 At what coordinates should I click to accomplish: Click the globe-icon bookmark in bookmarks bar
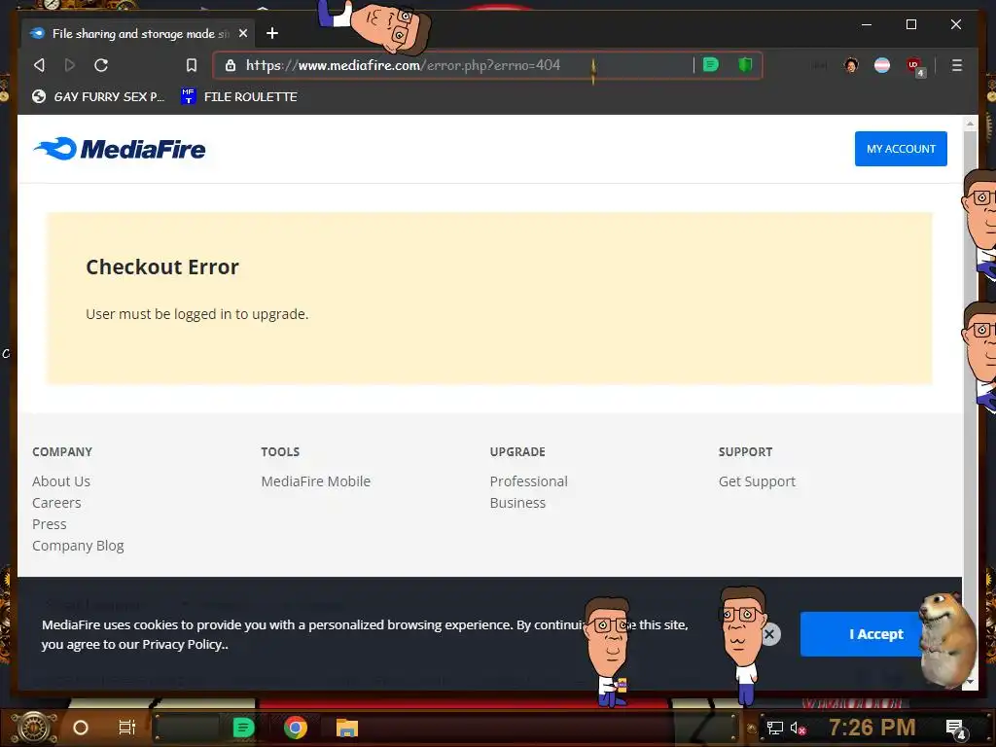point(98,96)
